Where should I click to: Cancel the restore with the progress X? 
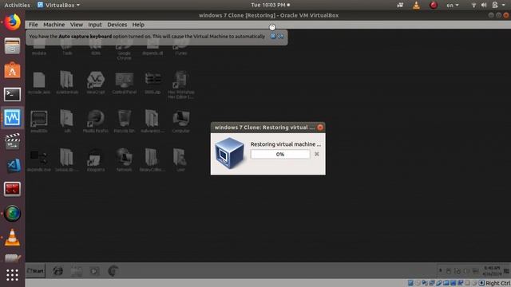(316, 154)
